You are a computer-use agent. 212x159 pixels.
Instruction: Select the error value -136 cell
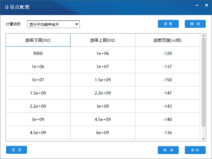click(x=168, y=133)
